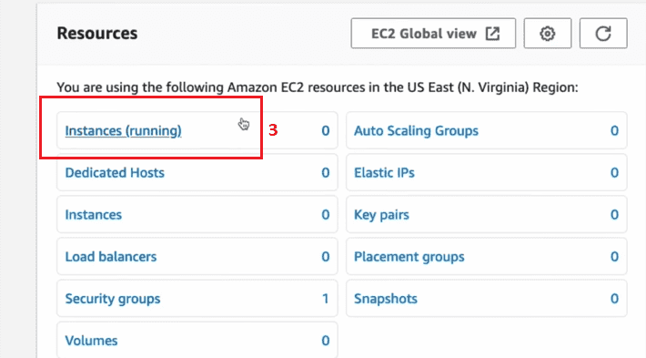Viewport: 646px width, 358px height.
Task: Click the Resources panel heading
Action: tap(97, 34)
